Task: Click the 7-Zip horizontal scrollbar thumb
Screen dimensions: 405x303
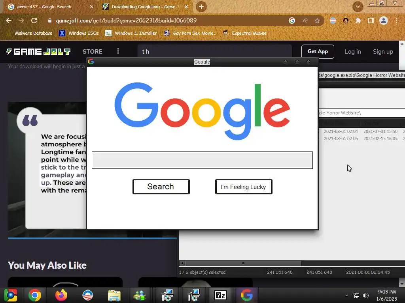Action: click(243, 263)
